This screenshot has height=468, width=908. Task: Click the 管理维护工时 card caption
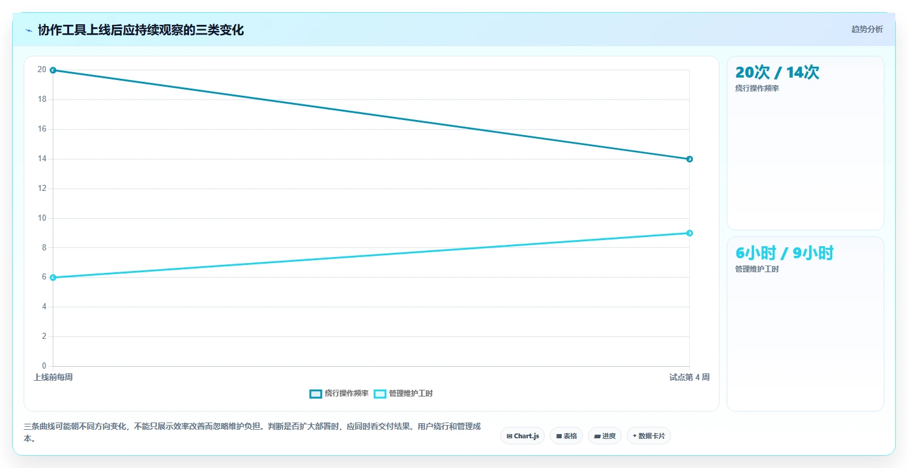pos(757,269)
